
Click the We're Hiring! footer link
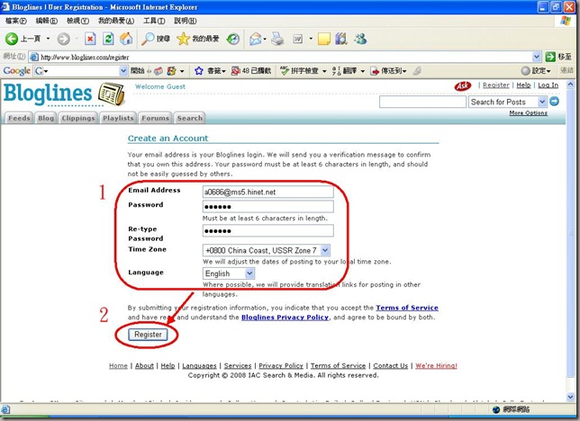pos(436,365)
